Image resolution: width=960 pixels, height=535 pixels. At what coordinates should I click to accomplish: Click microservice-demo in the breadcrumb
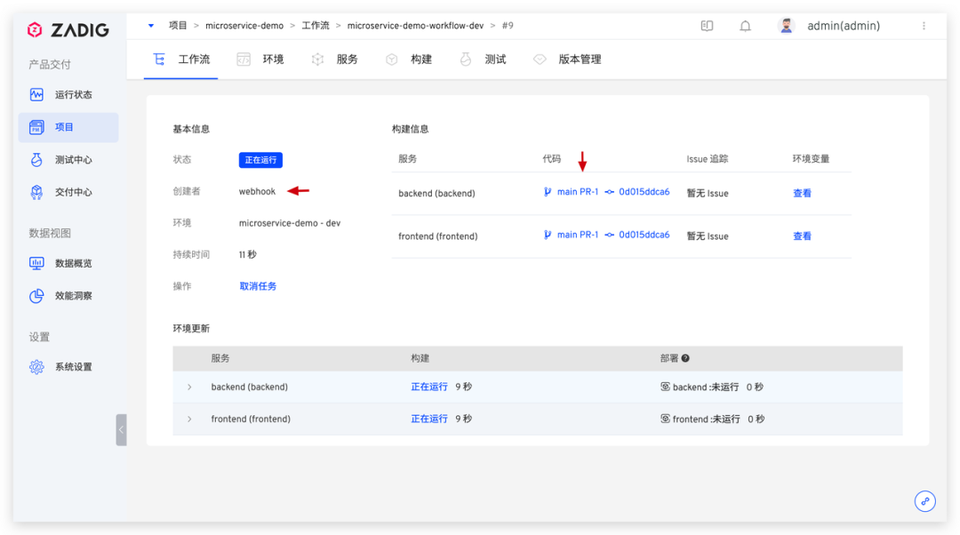244,26
